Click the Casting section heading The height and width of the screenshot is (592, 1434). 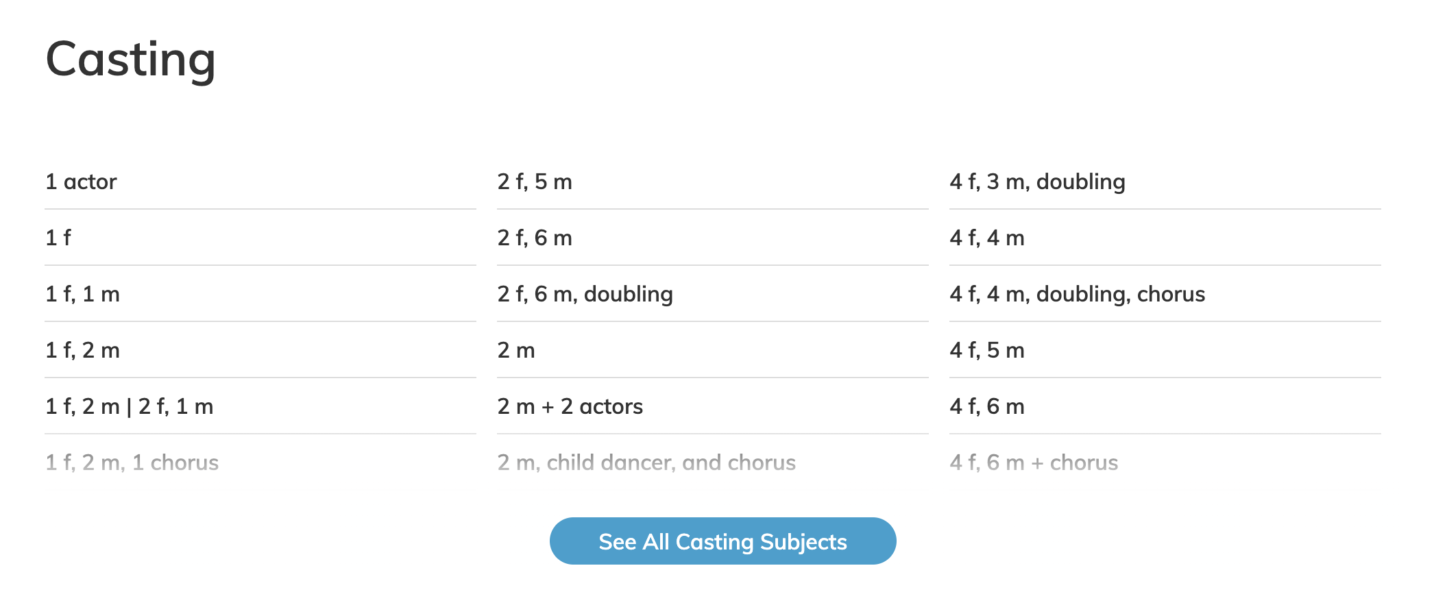coord(130,60)
